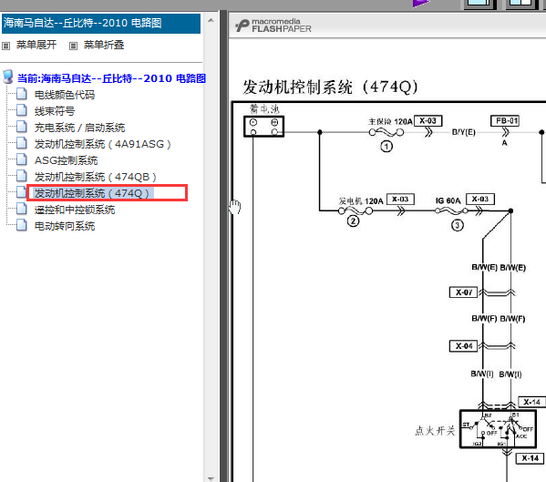Screen dimensions: 546x482
Task: Click the X-03 connector box next to 发电机 120A
Action: coord(400,199)
